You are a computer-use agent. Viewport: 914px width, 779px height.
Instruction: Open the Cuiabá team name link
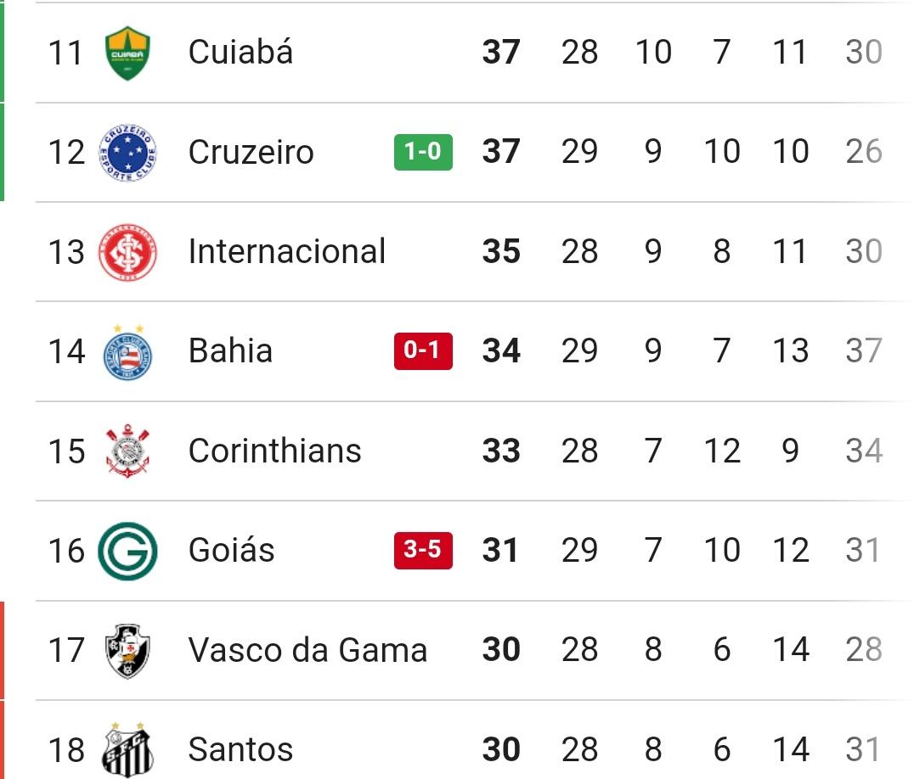240,53
